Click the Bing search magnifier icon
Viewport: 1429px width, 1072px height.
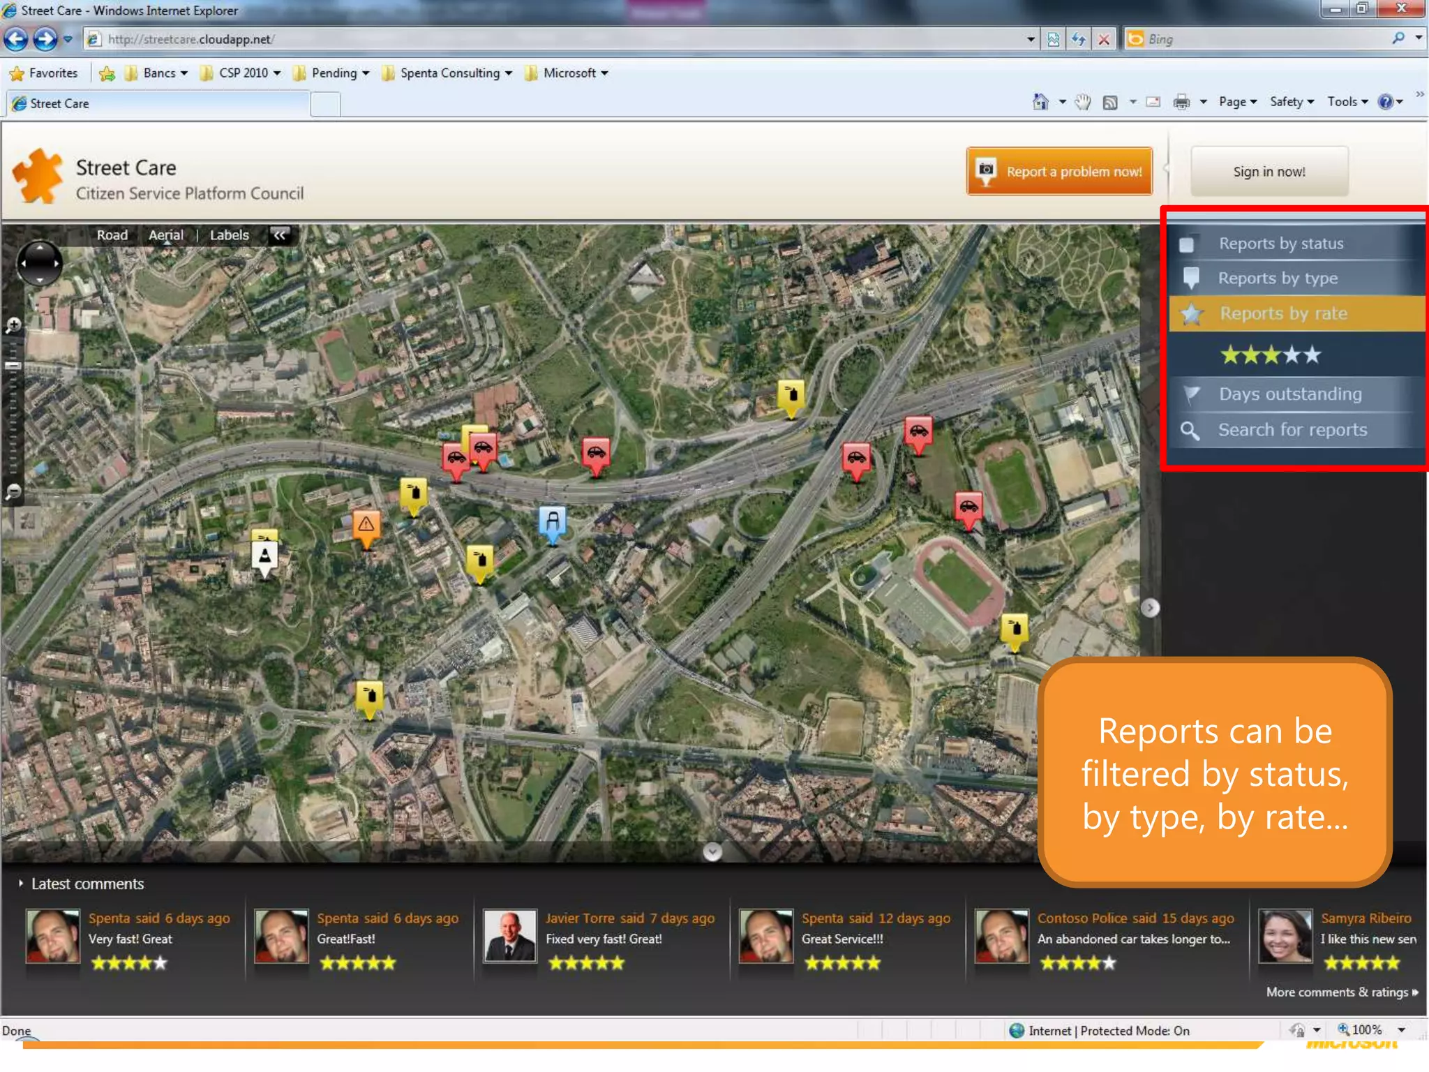(x=1398, y=38)
